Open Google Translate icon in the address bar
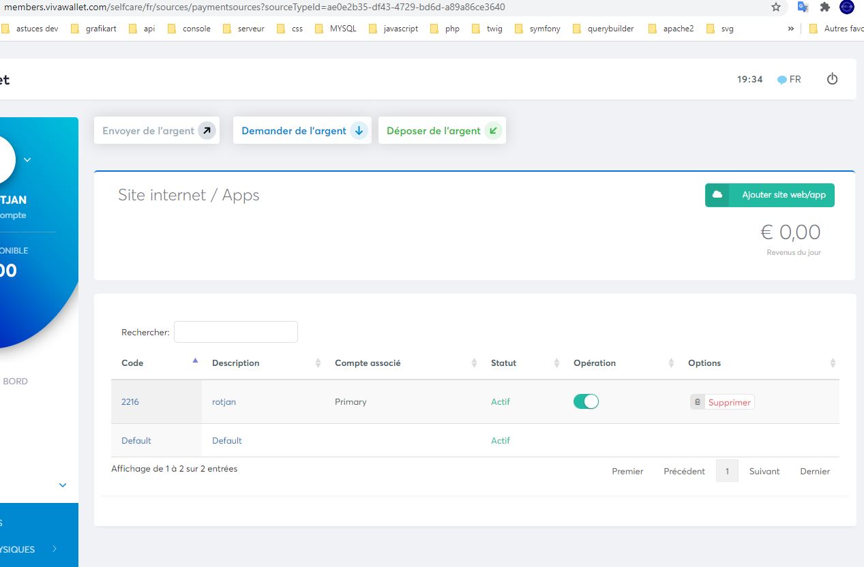Image resolution: width=864 pixels, height=567 pixels. pos(803,7)
